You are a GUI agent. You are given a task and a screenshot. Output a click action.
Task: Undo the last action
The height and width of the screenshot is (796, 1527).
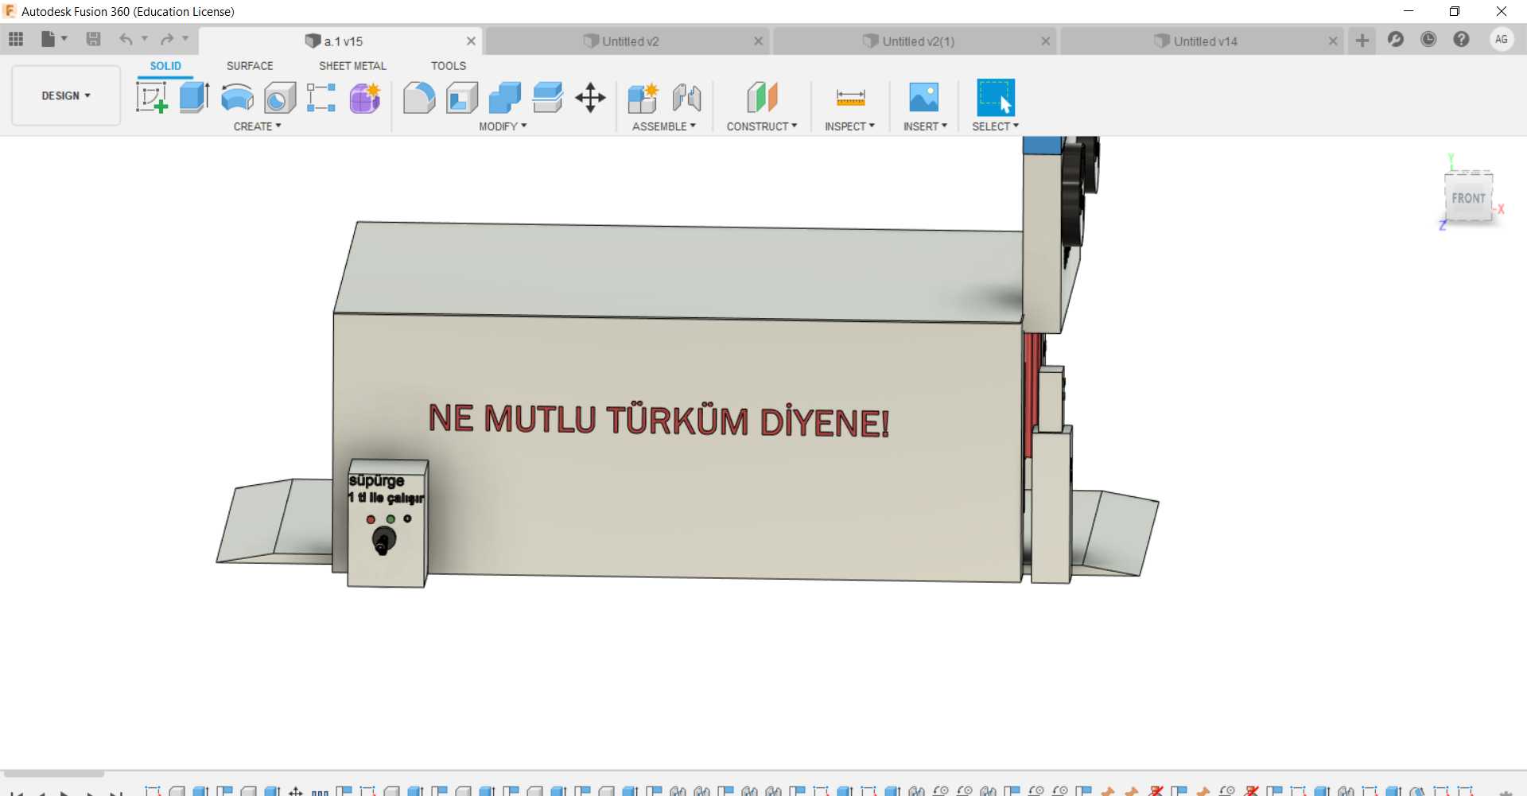tap(126, 39)
